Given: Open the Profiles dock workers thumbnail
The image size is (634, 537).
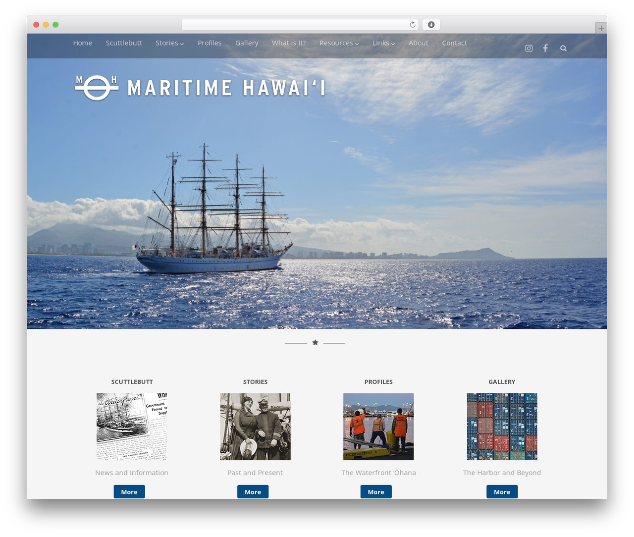Looking at the screenshot, I should [378, 427].
